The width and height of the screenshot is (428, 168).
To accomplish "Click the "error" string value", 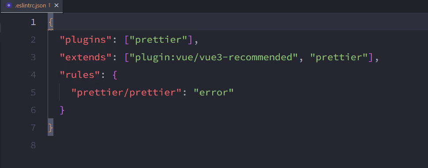I will [x=214, y=93].
